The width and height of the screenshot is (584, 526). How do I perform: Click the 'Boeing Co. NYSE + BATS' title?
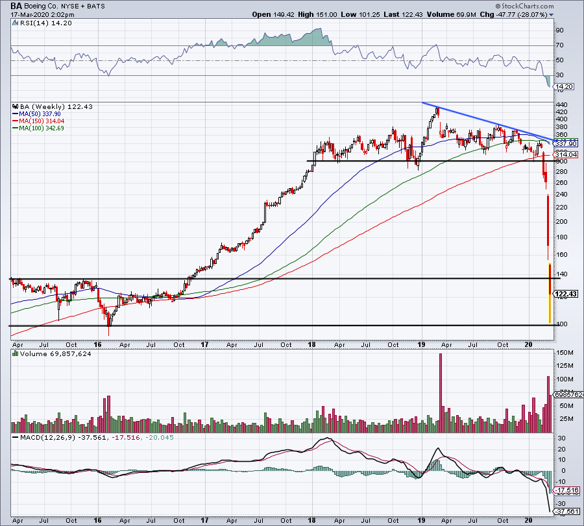click(64, 6)
